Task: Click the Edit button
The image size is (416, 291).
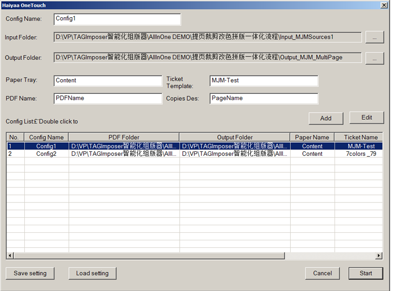Action: 367,117
